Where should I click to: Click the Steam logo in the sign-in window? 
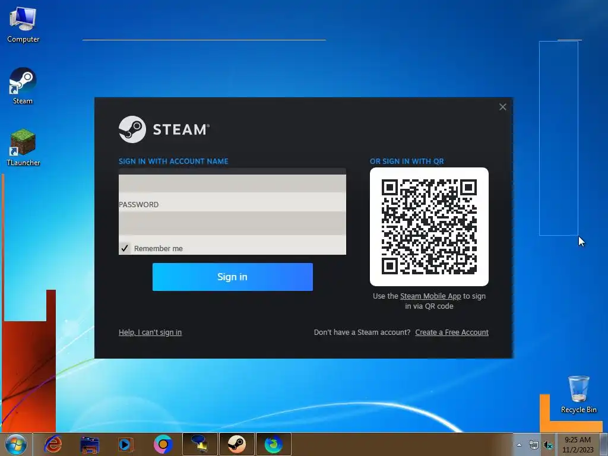164,129
